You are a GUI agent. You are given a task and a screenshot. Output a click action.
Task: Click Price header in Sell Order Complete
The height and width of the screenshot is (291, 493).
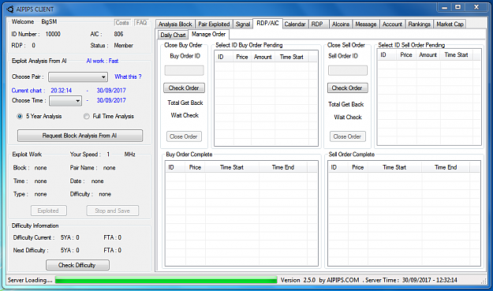[x=358, y=167]
